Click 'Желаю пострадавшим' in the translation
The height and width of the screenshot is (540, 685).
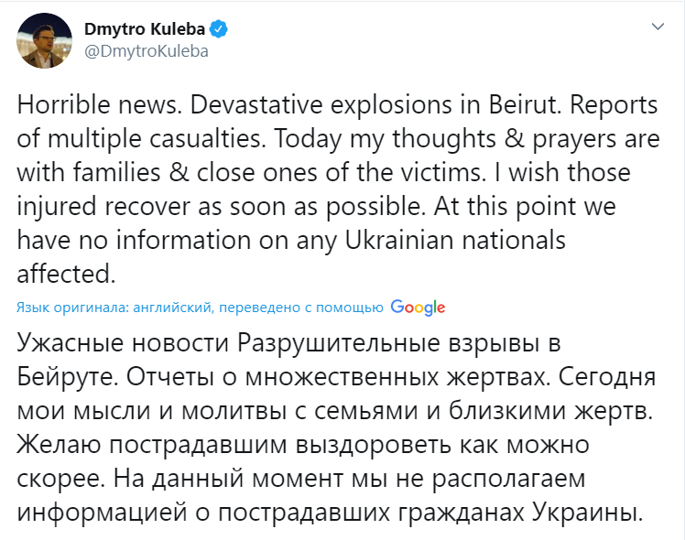tap(130, 445)
